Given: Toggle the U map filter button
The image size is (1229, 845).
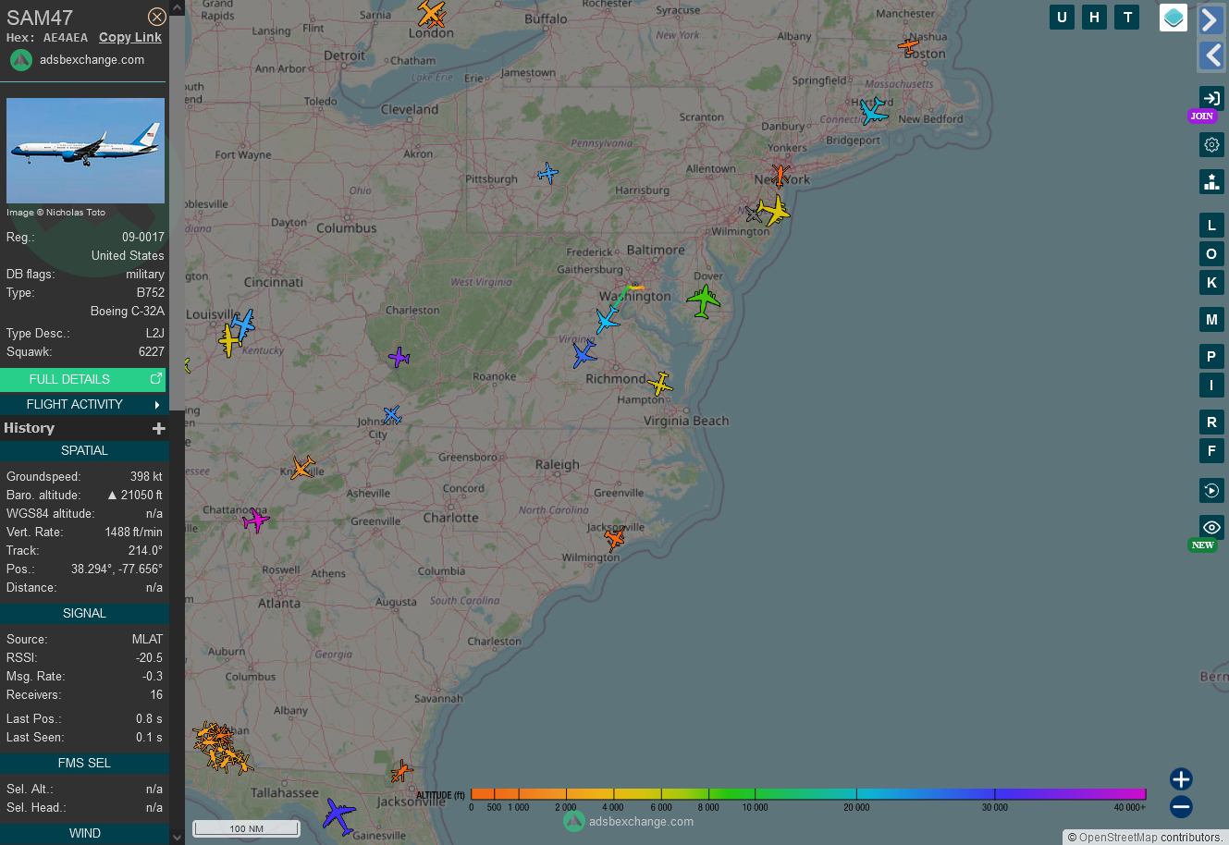Looking at the screenshot, I should (1062, 17).
